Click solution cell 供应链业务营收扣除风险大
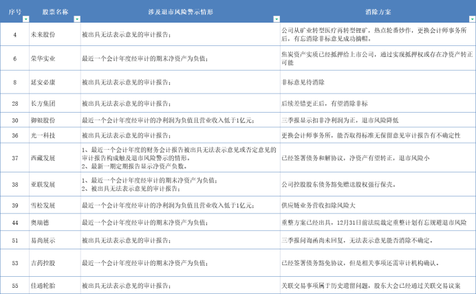The image size is (476, 294). tap(378, 205)
